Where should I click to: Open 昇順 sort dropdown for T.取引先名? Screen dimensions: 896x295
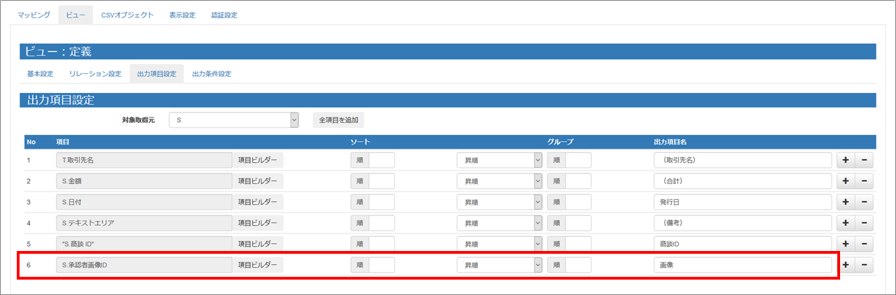pos(499,160)
